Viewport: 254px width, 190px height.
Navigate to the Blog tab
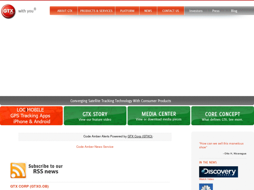(234, 11)
